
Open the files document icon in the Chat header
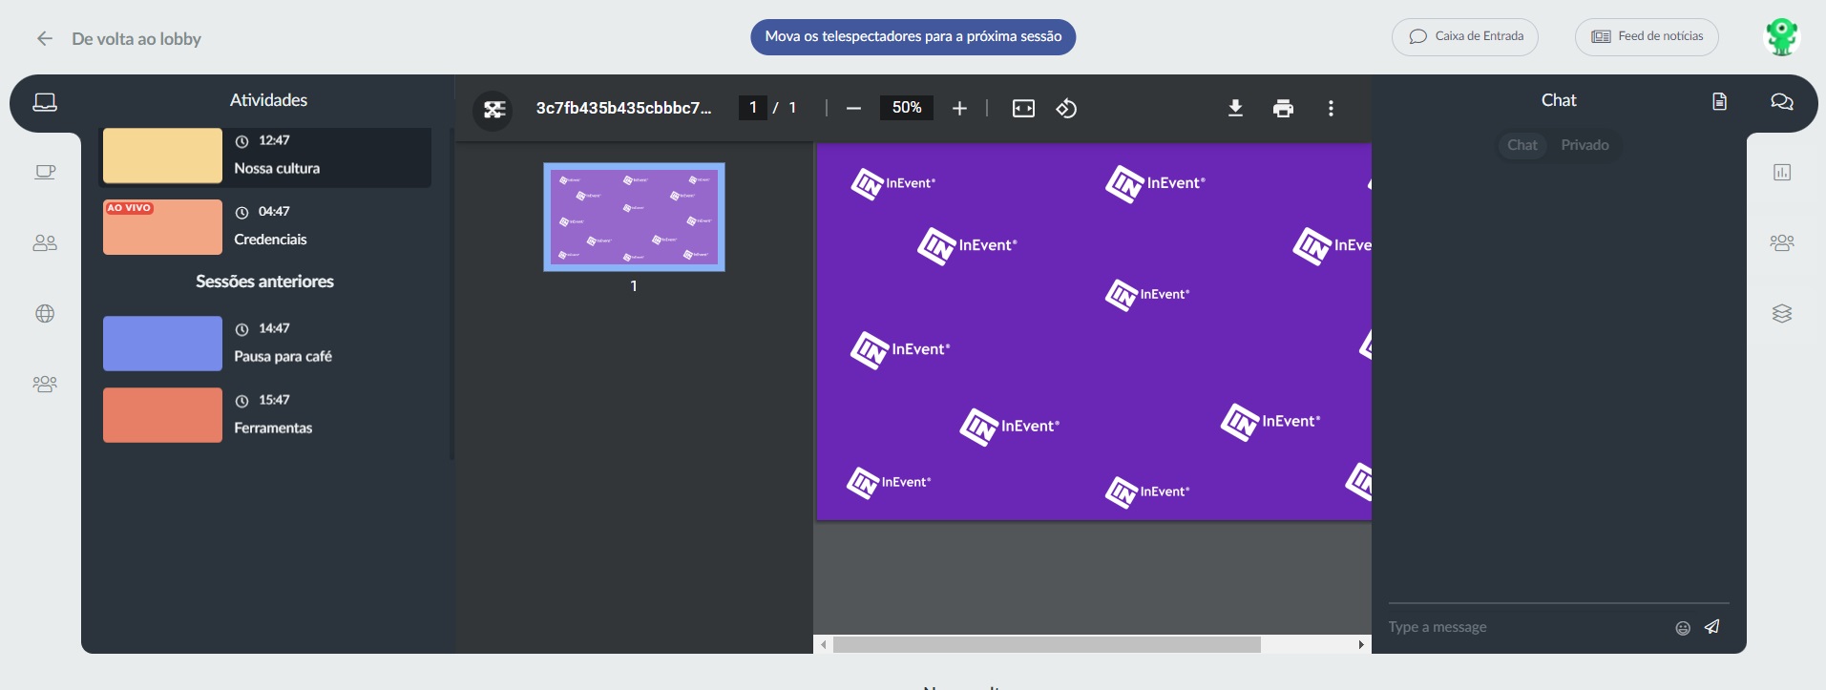(1719, 101)
